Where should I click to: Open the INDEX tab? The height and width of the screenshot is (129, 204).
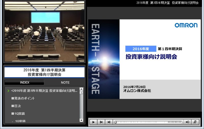click(x=24, y=82)
